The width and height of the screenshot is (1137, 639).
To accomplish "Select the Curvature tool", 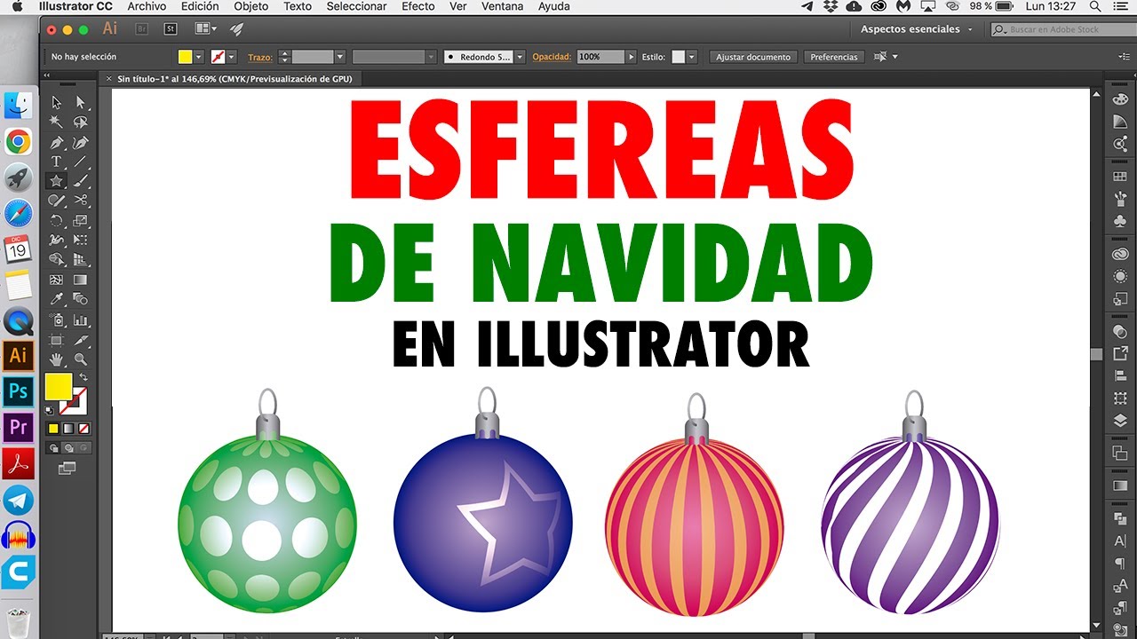I will 81,142.
